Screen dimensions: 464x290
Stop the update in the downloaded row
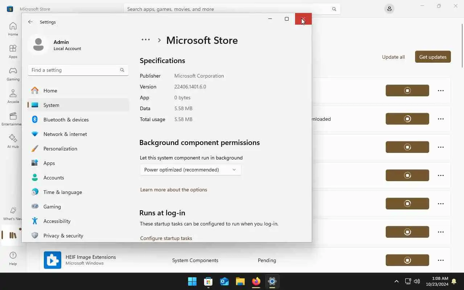pyautogui.click(x=407, y=119)
